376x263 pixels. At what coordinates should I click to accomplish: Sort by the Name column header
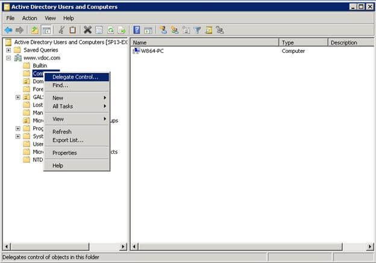(205, 43)
